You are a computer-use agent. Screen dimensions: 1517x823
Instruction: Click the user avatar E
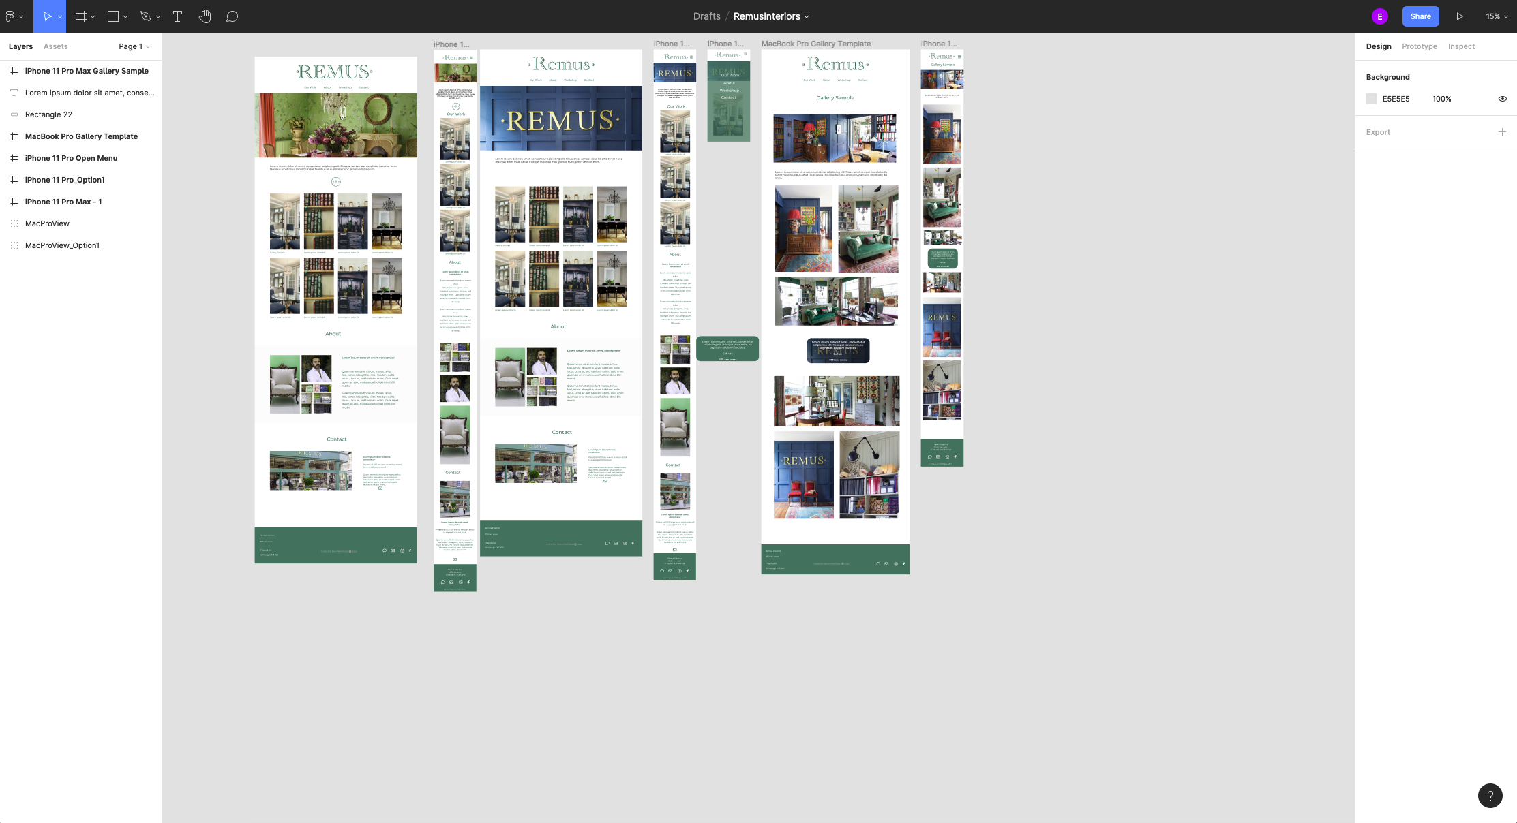pyautogui.click(x=1380, y=16)
